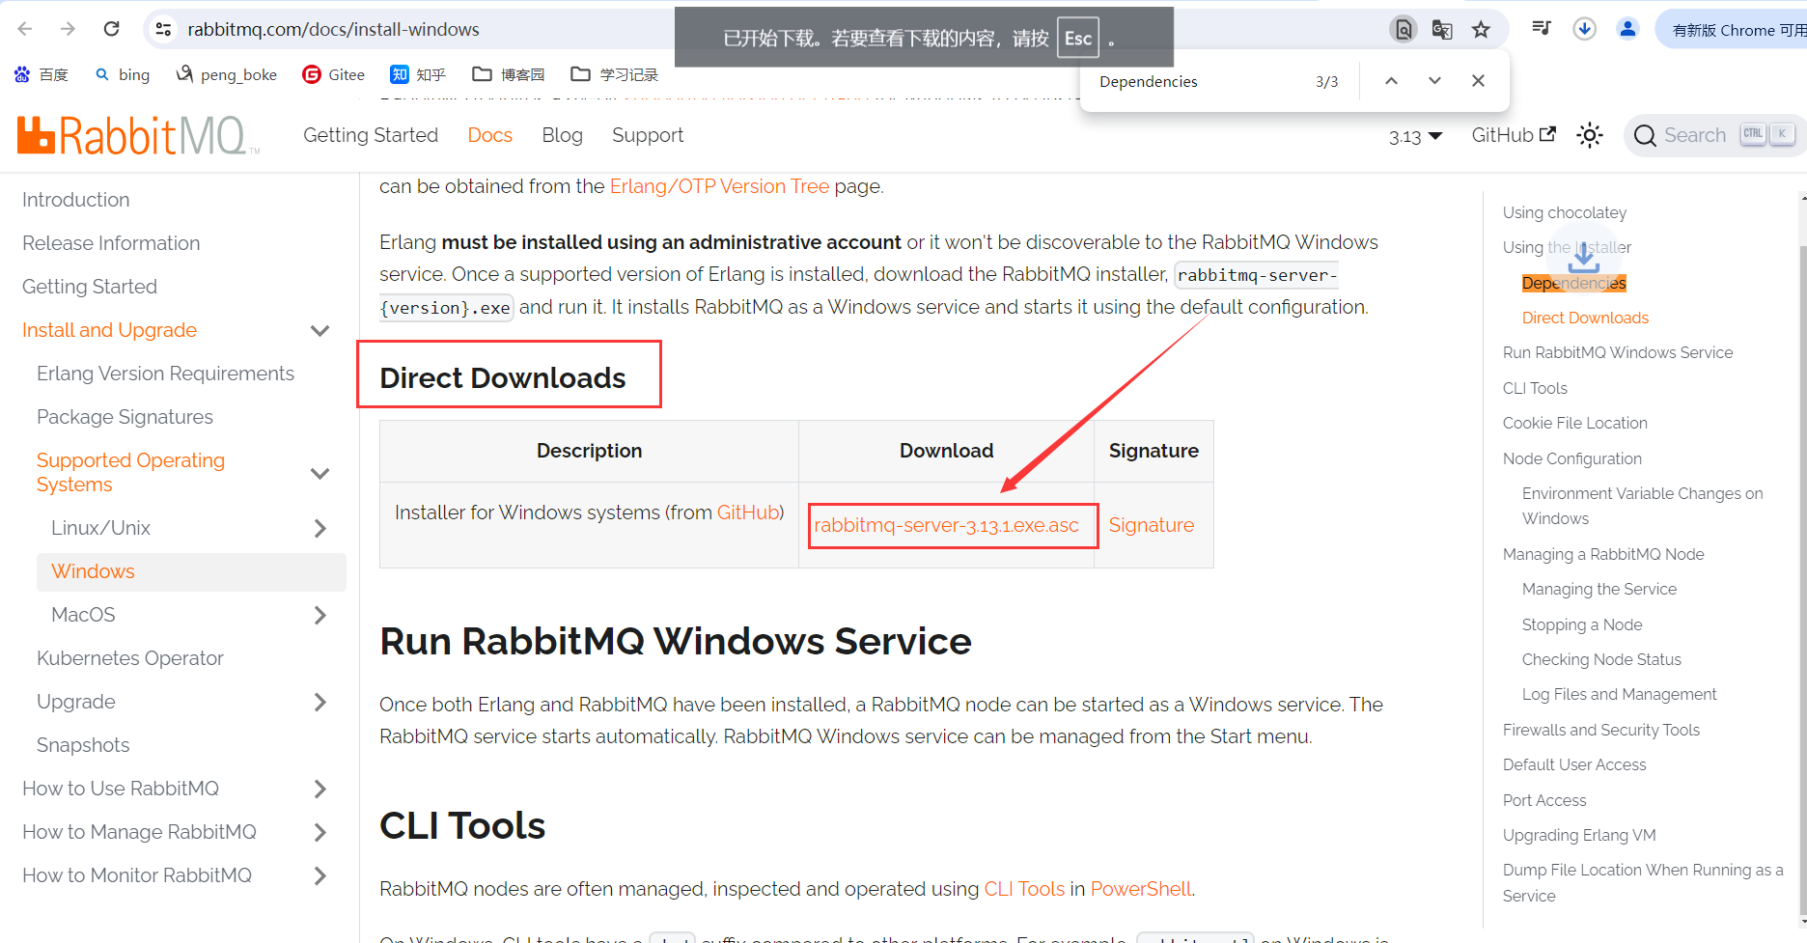Open Getting Started in top navigation
The width and height of the screenshot is (1807, 943).
click(x=371, y=135)
